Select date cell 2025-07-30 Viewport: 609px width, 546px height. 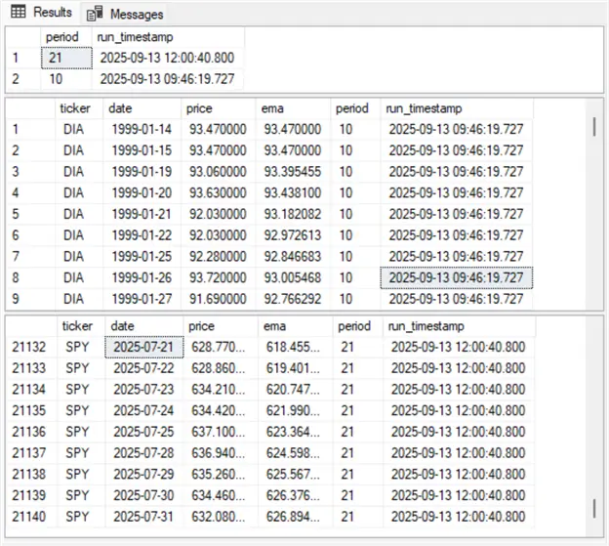[144, 495]
